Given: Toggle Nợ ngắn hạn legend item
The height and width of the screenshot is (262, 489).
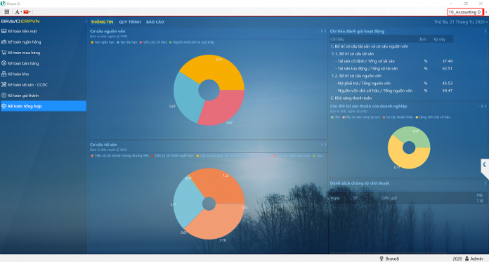Looking at the screenshot, I should pos(103,42).
